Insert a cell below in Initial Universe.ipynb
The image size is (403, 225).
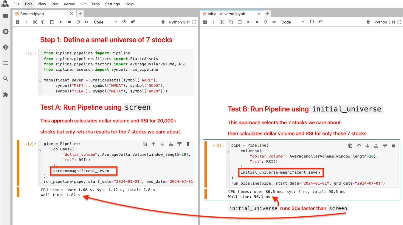tap(213, 22)
